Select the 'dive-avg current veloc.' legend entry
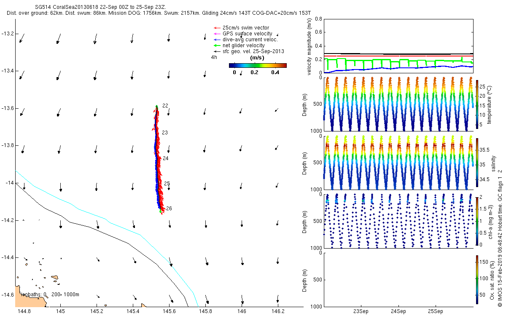This screenshot has width=506, height=316. (246, 40)
